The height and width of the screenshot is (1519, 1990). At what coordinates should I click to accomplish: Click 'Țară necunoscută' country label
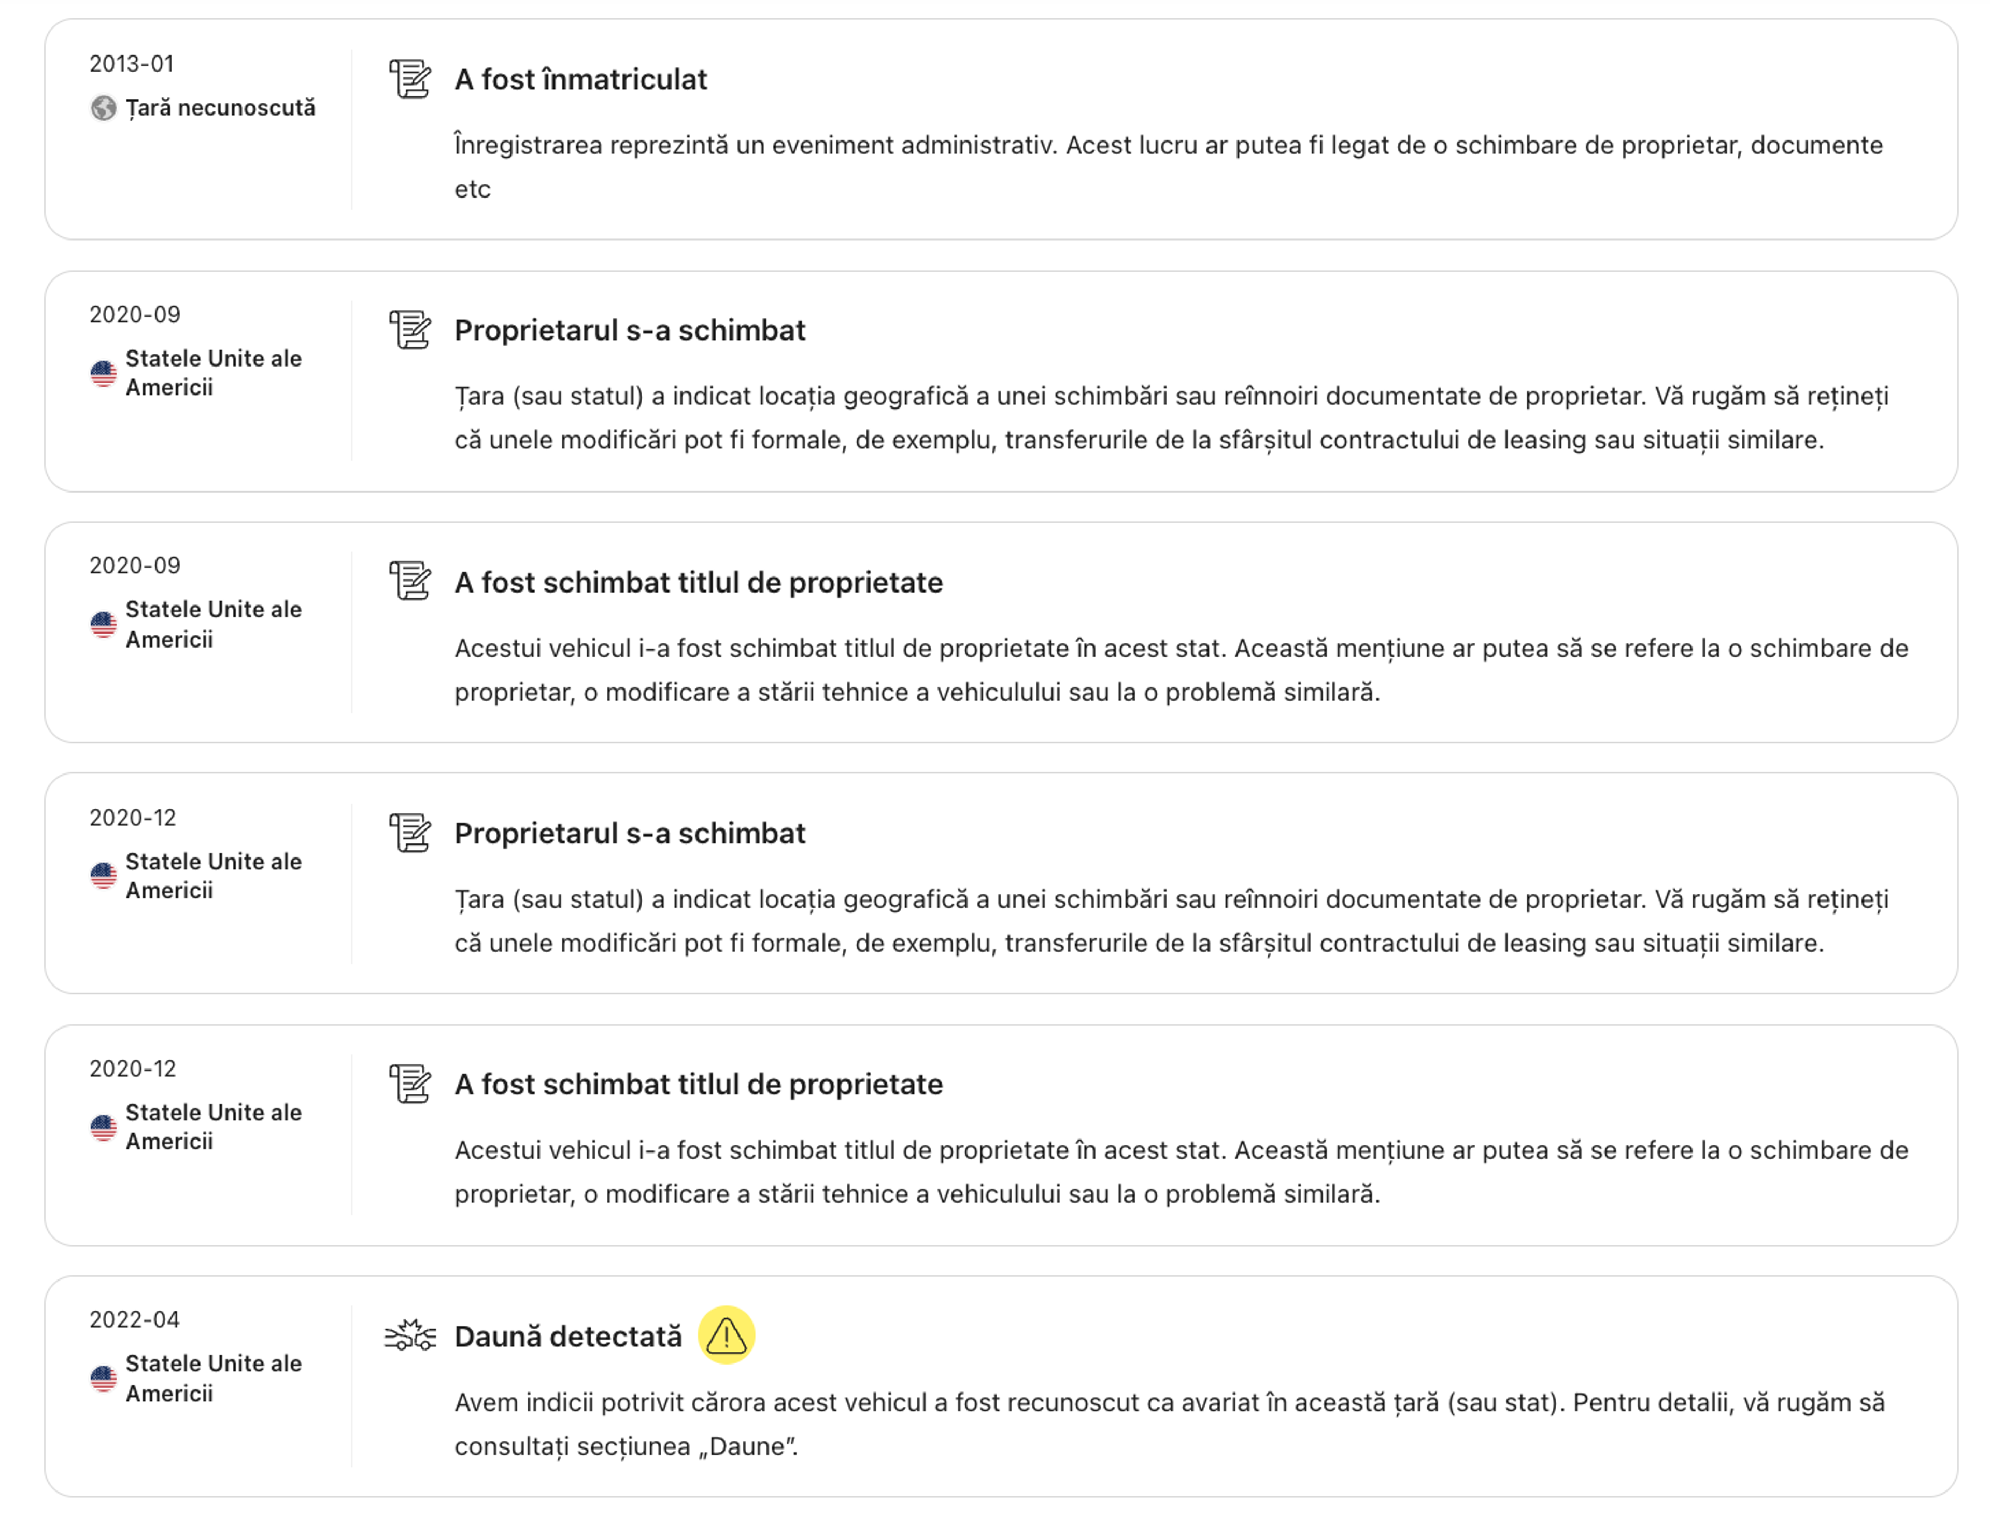(x=220, y=108)
